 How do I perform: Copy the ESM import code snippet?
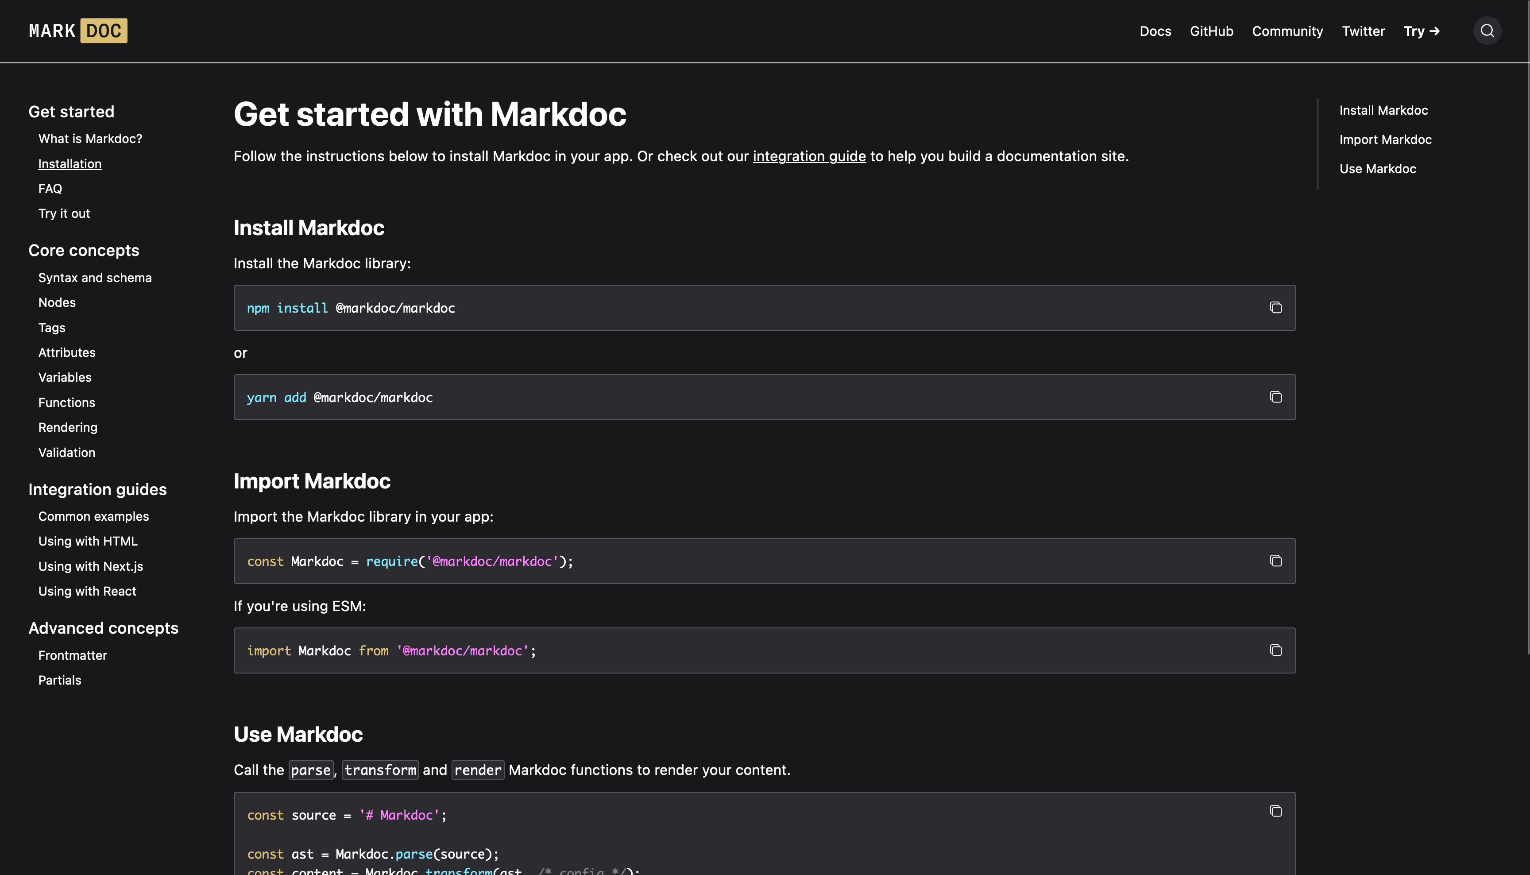point(1275,650)
